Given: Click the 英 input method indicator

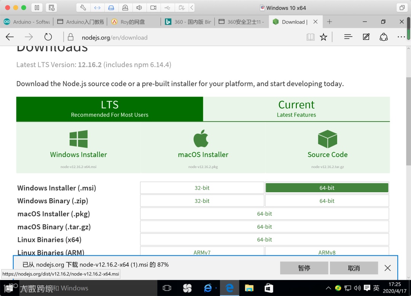Looking at the screenshot, I should coord(376,288).
